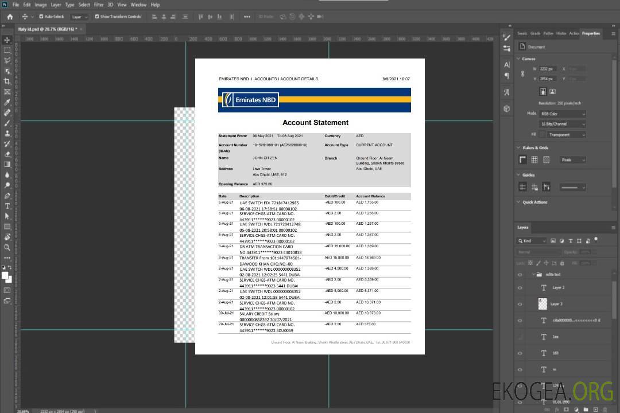Open the 16 Bits/Channel dropdown
The height and width of the screenshot is (413, 620).
[562, 124]
